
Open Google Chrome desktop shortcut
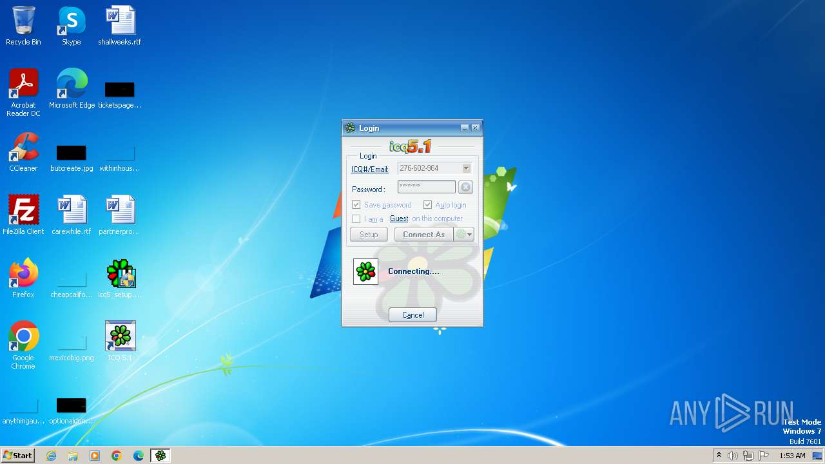(x=23, y=345)
